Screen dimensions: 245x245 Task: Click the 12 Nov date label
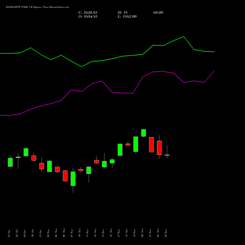click(x=95, y=233)
